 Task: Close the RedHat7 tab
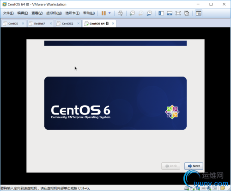coord(51,24)
